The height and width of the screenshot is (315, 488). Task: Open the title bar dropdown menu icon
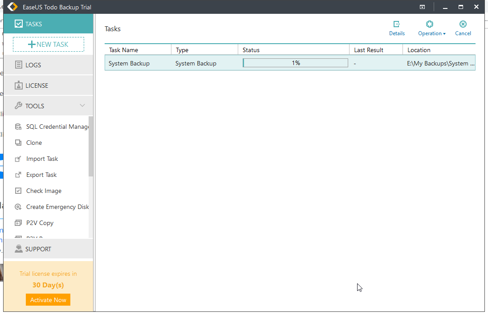[423, 7]
